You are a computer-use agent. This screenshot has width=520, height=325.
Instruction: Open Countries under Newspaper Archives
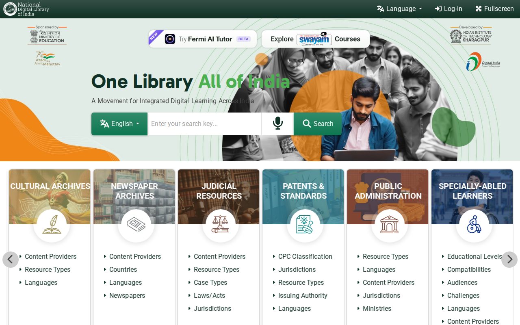click(x=123, y=269)
